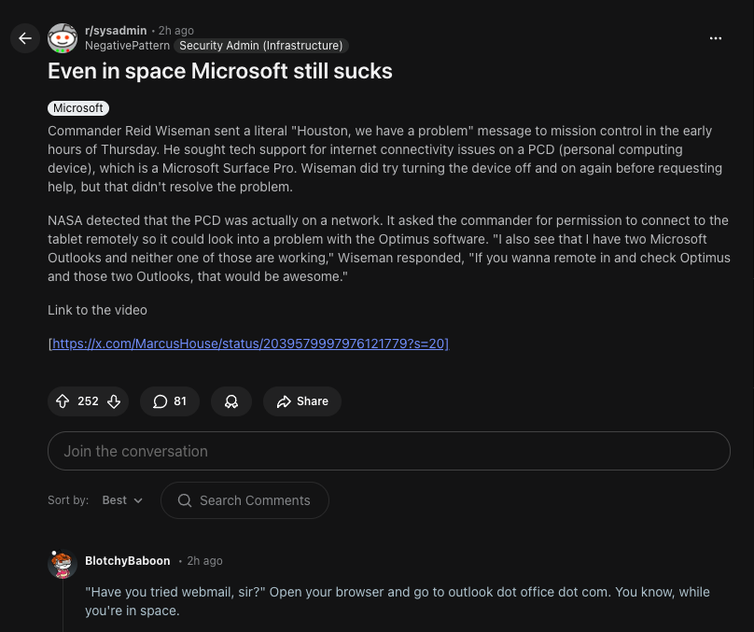Give an award to the post
This screenshot has width=754, height=632.
pos(231,401)
